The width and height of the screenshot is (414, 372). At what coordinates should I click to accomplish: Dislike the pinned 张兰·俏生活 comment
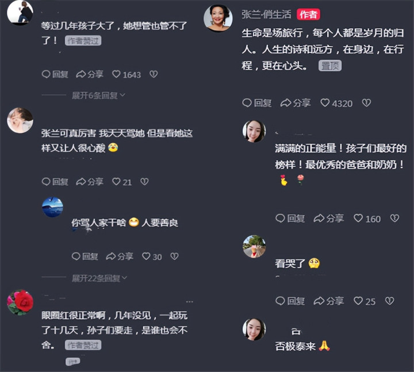pyautogui.click(x=366, y=103)
